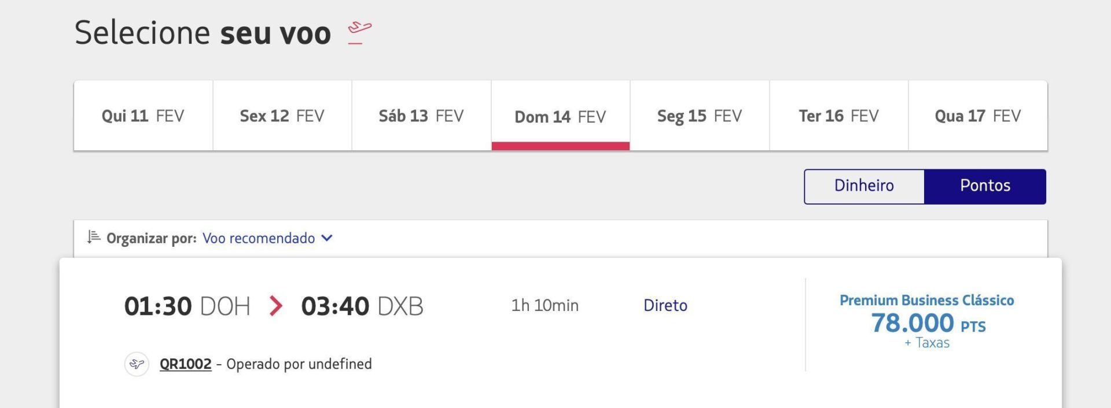Click the airline logo icon beside QR1002

(x=137, y=364)
